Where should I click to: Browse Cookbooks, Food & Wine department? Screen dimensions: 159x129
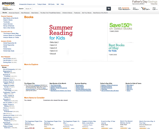[x=9, y=93]
